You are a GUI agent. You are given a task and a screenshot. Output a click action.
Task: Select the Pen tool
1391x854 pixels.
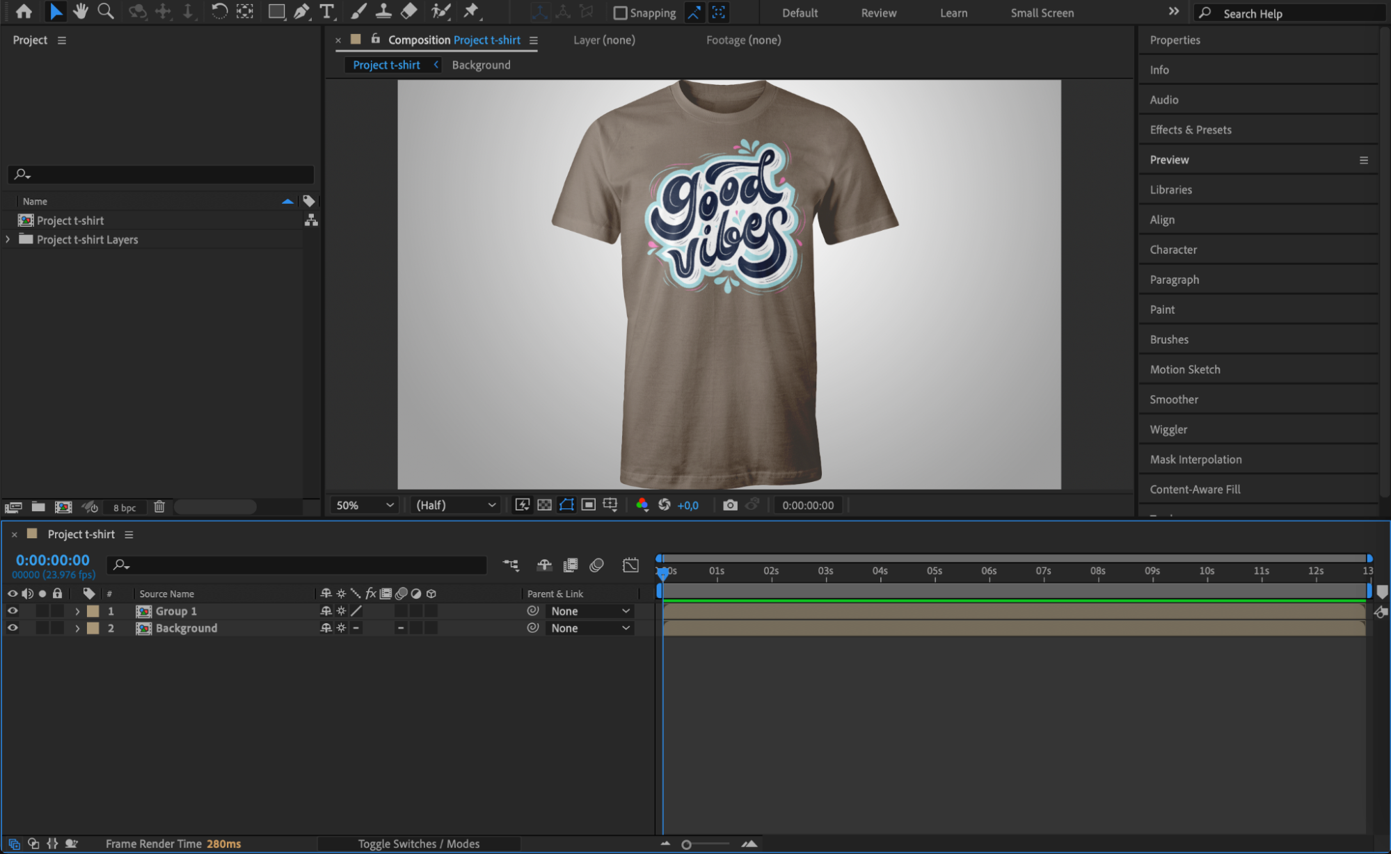pyautogui.click(x=301, y=11)
